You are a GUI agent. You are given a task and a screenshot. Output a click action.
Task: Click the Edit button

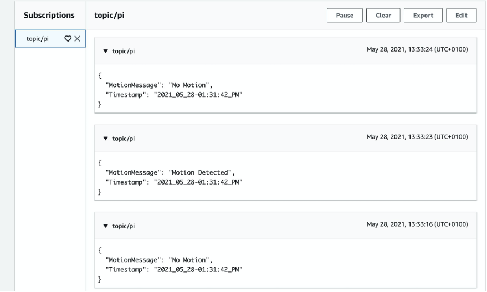pos(461,16)
